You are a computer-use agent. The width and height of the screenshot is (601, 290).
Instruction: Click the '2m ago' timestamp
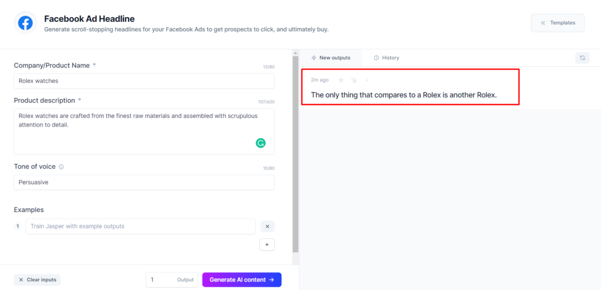pos(320,80)
